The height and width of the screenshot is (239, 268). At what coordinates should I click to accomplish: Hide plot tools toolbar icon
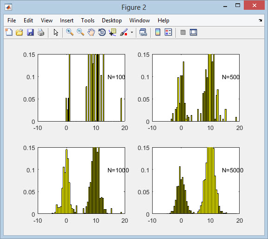(x=183, y=32)
